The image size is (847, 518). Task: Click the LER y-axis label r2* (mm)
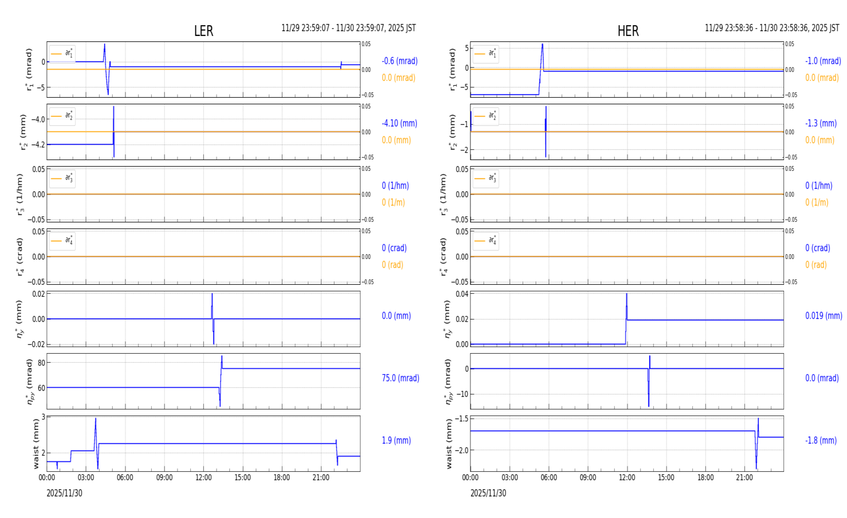tap(23, 132)
